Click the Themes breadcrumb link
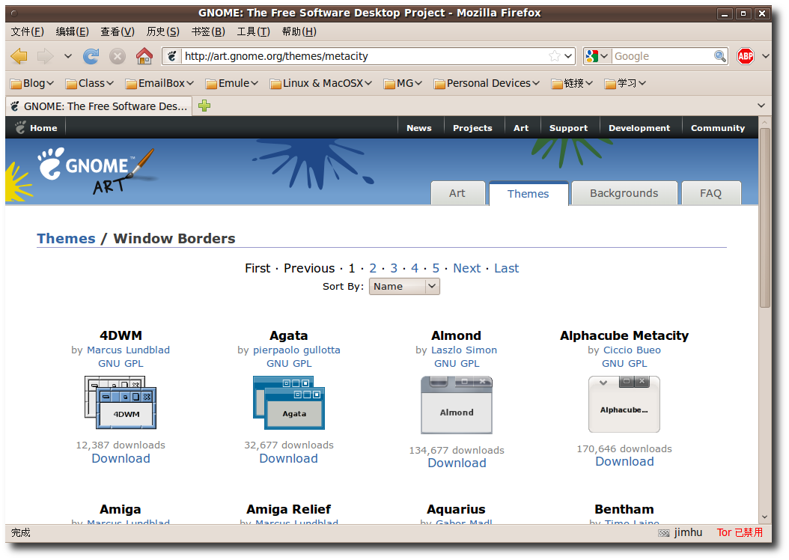 (66, 239)
